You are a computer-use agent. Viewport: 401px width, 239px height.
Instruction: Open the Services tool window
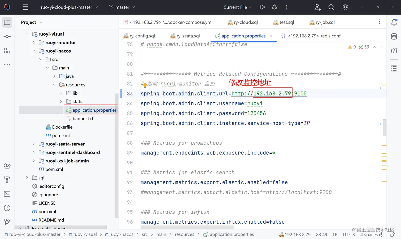[x=7, y=166]
